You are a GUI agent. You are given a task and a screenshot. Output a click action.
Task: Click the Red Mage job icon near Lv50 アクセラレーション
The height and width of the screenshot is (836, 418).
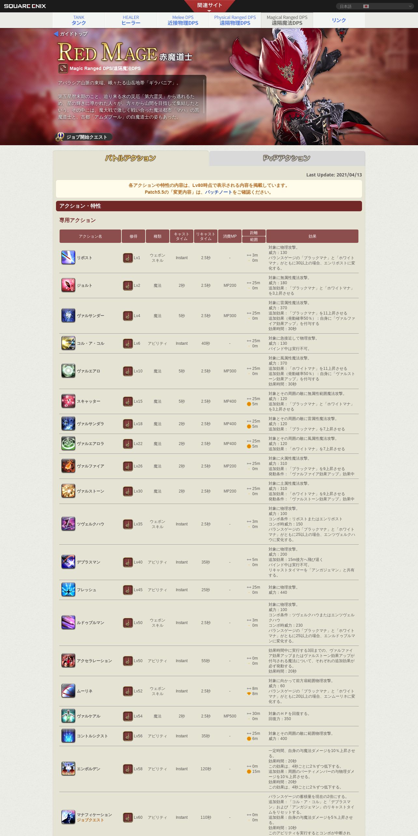point(128,661)
